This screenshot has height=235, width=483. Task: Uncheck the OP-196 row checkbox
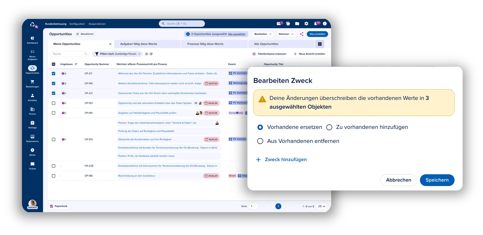pos(53,84)
